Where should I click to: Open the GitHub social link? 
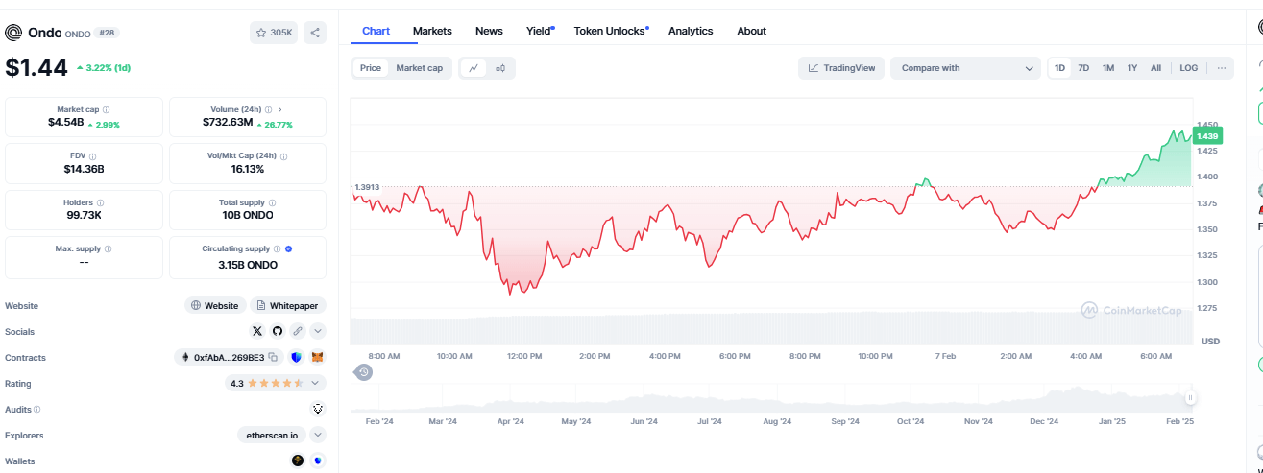point(278,331)
